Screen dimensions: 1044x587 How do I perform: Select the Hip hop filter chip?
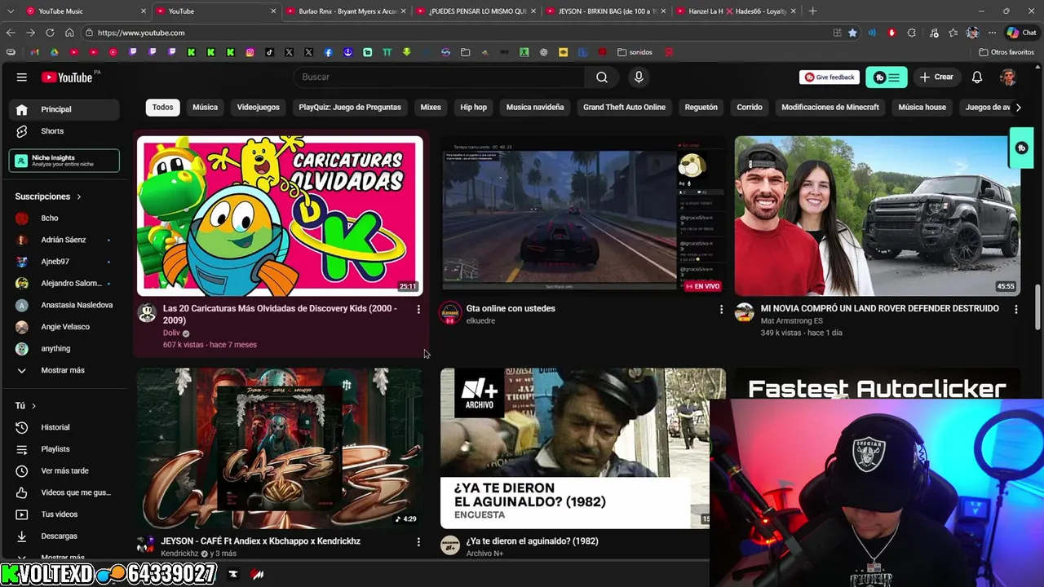point(473,107)
